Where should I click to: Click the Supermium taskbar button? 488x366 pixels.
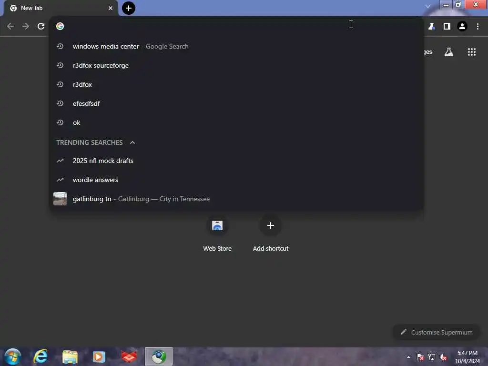click(159, 356)
